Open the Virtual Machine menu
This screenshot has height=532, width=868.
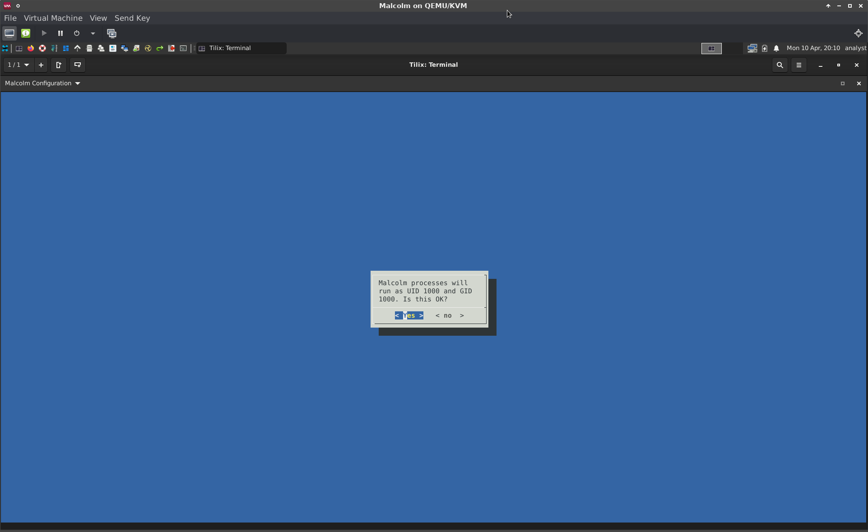pos(53,18)
